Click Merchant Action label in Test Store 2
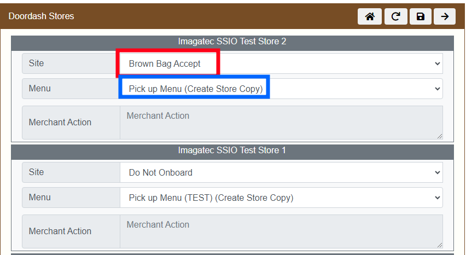Viewport: 466px width, 255px height. 60,123
